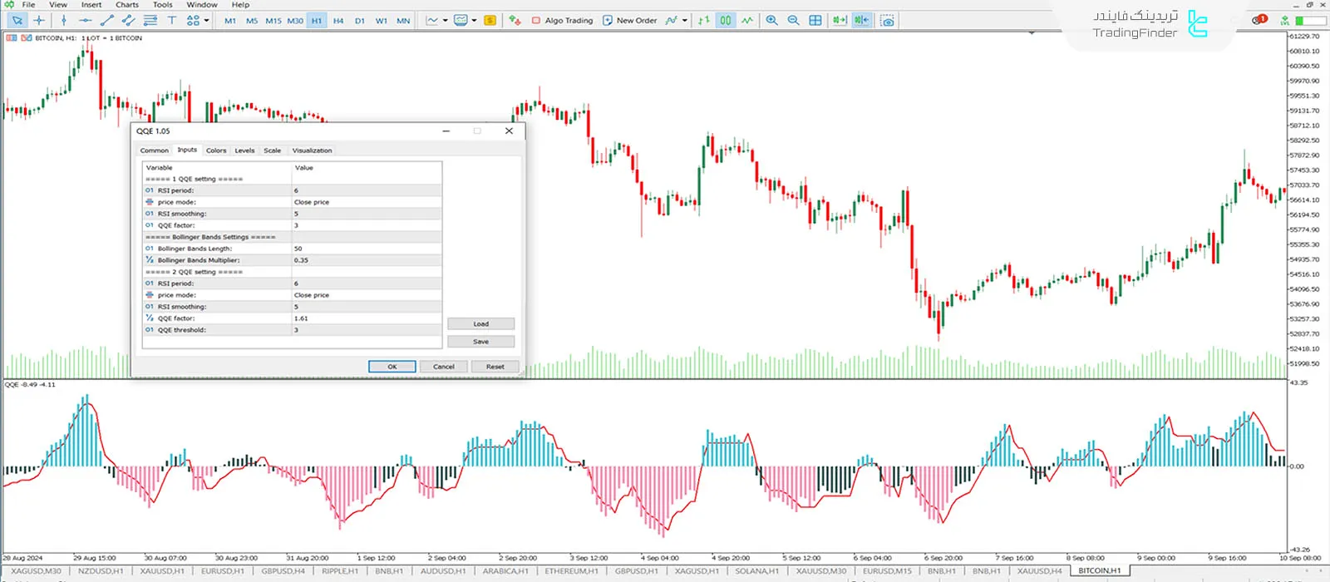Choose the text label tool
This screenshot has width=1330, height=582.
172,20
